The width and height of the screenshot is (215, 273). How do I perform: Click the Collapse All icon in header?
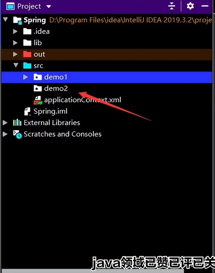tap(172, 6)
